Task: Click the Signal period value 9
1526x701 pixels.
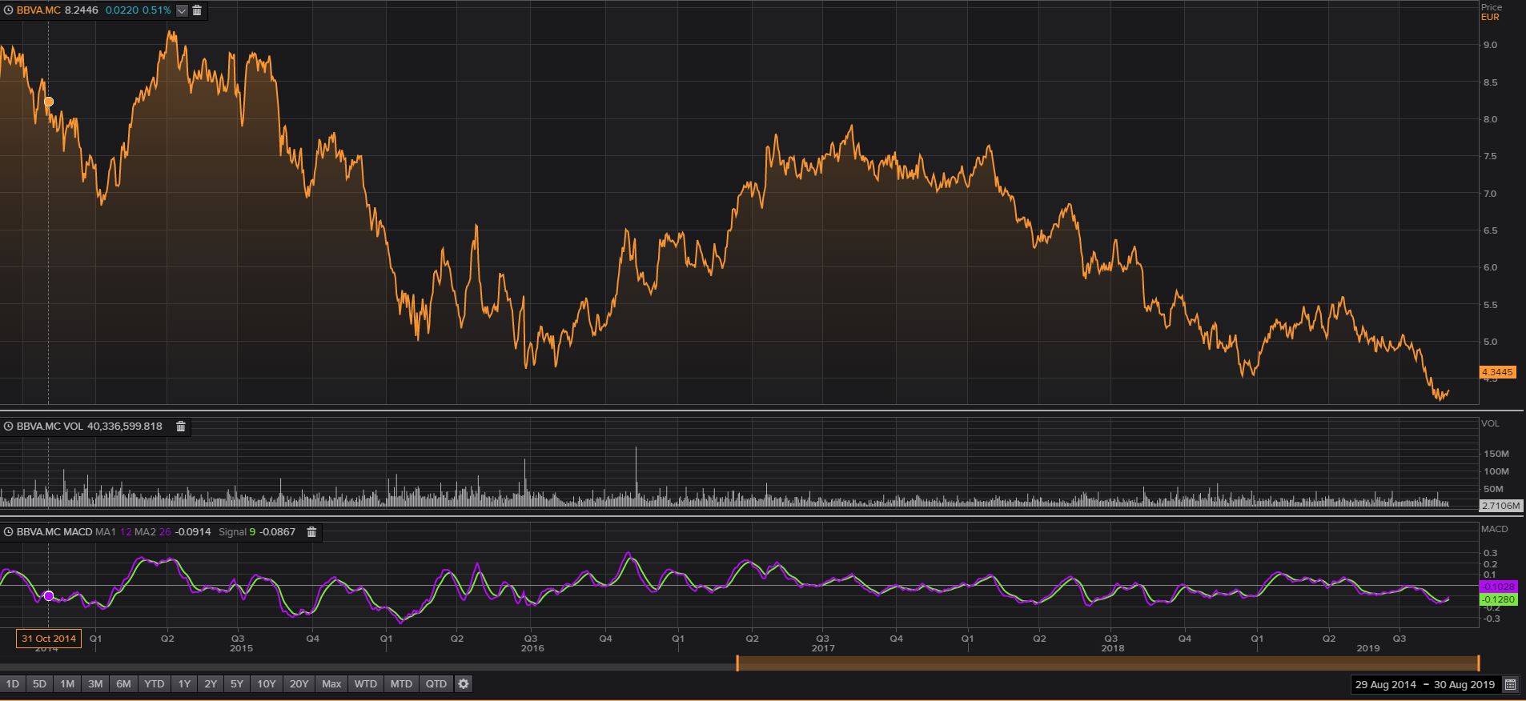Action: pos(251,531)
